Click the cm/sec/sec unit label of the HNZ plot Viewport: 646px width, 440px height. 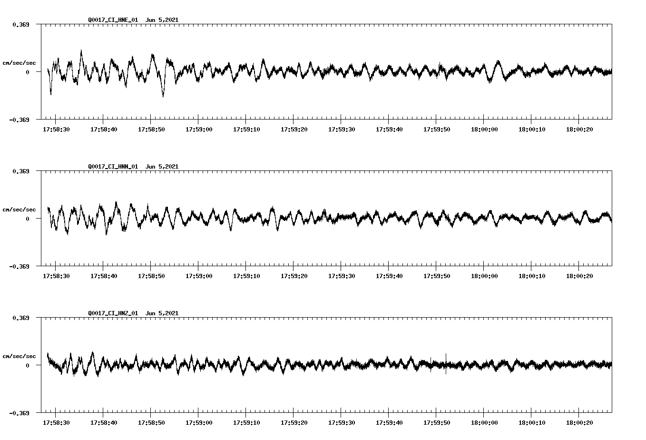tap(19, 356)
